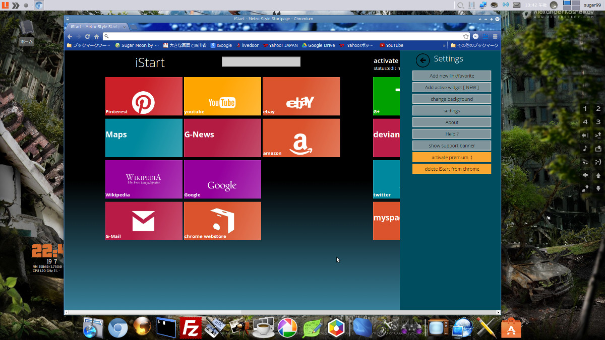Open the G-Mail tile
The height and width of the screenshot is (340, 605).
(x=144, y=221)
